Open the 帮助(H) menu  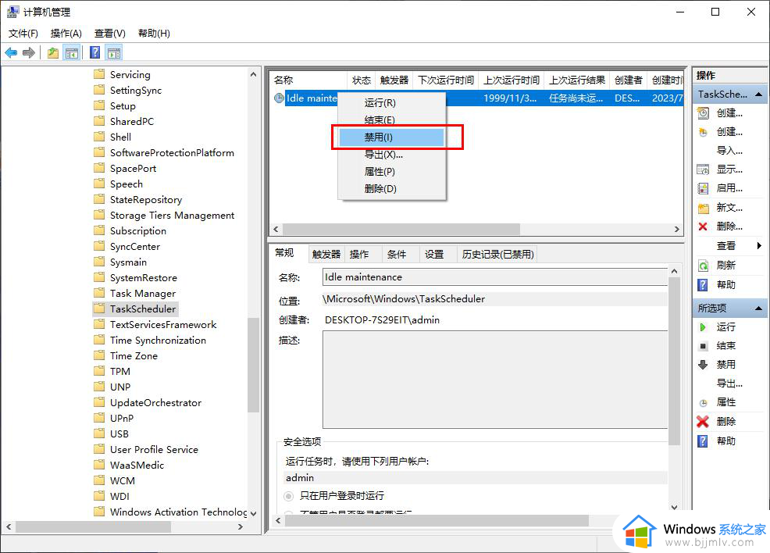coord(154,34)
